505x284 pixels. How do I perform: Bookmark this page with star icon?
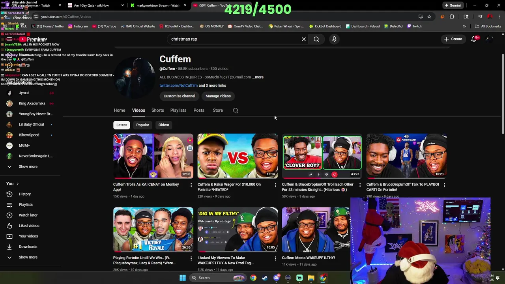[429, 17]
